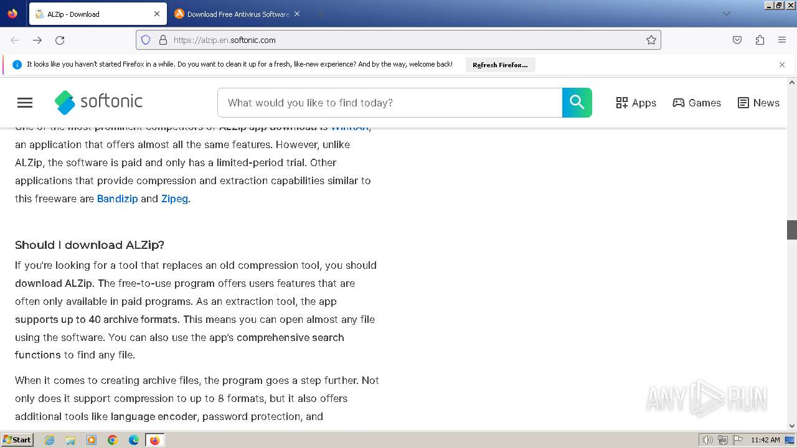This screenshot has width=797, height=448.
Task: Open the Apps section
Action: (636, 103)
